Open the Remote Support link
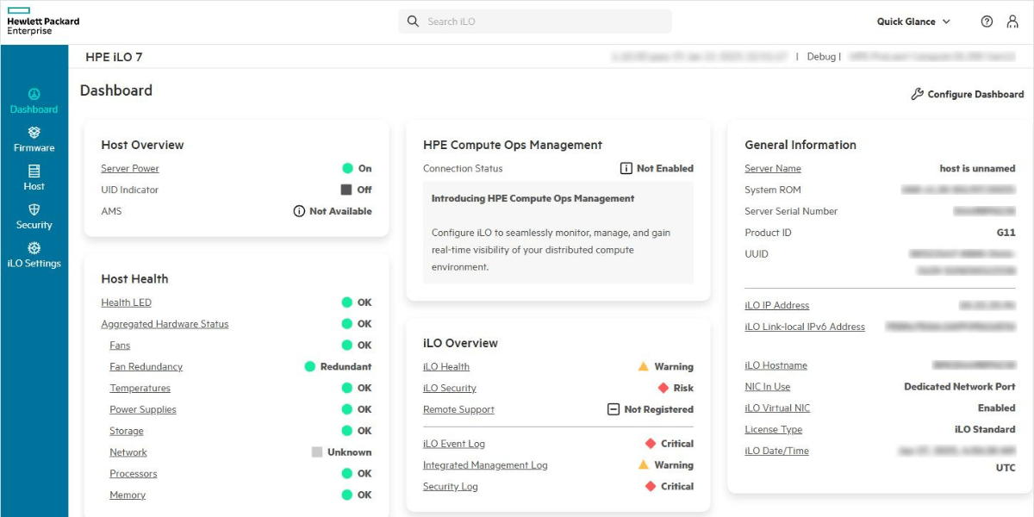 coord(458,410)
